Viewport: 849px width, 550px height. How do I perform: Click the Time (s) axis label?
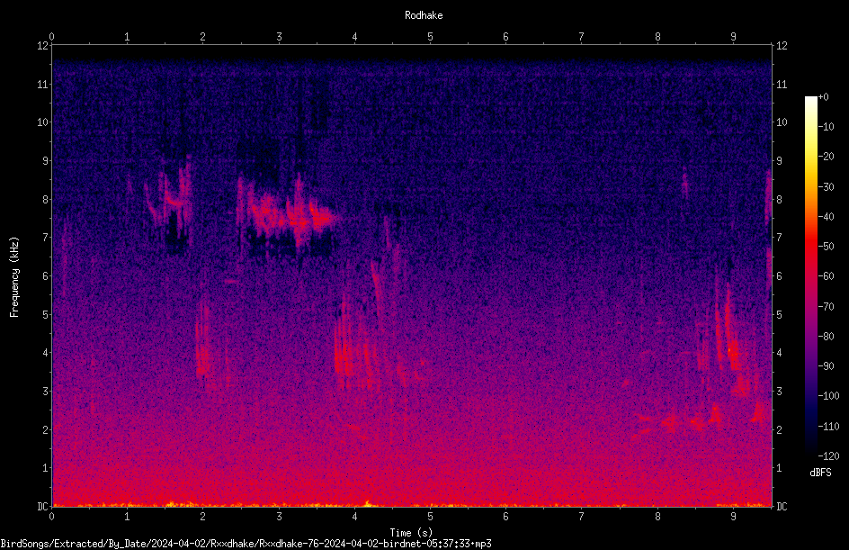pos(411,533)
